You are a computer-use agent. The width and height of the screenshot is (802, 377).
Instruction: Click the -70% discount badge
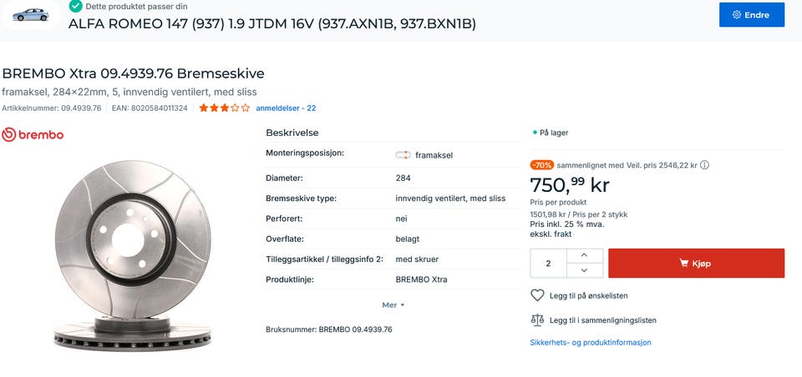tap(541, 165)
